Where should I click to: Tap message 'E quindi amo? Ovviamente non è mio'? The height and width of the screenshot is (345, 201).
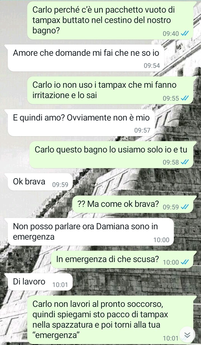[81, 122]
